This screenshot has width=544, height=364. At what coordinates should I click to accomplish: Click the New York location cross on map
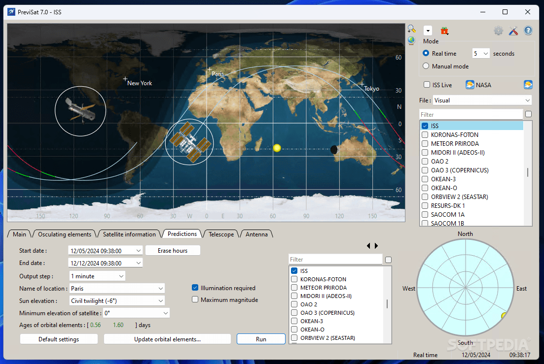(x=125, y=79)
